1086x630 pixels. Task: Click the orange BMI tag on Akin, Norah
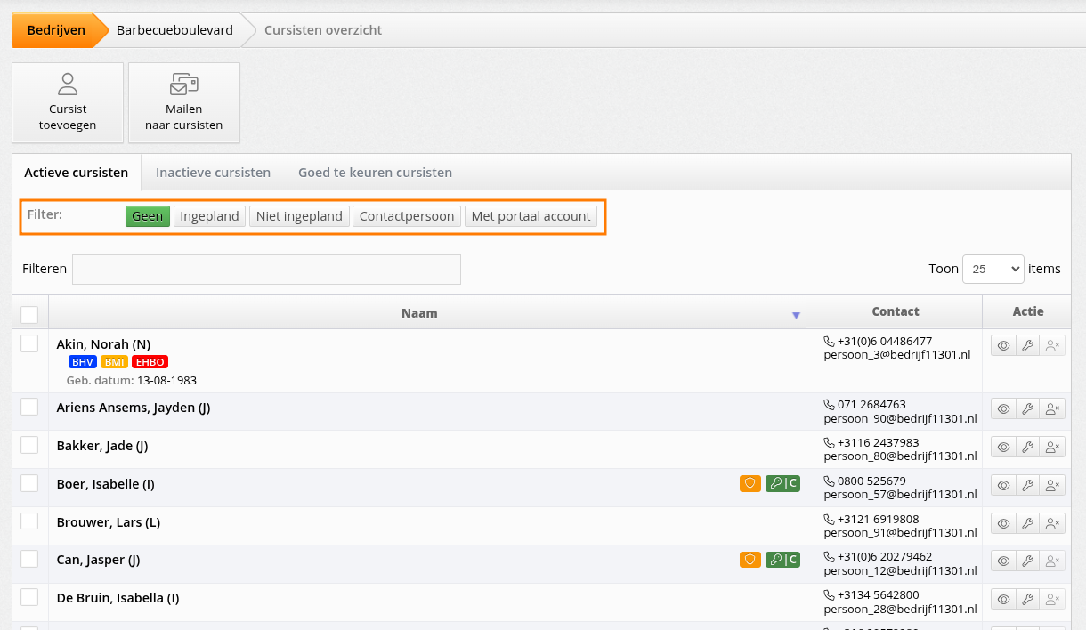114,362
